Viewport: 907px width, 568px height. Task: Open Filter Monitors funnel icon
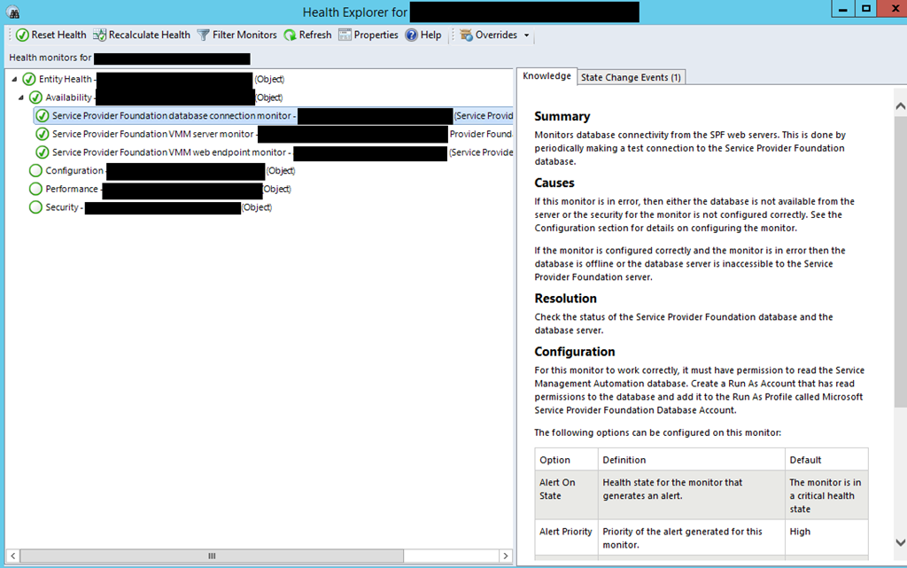click(204, 35)
